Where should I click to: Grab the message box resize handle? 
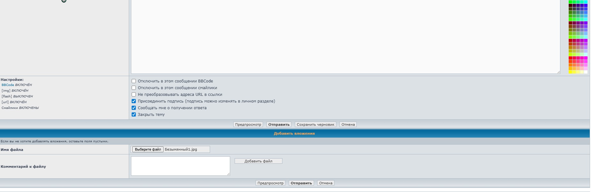coord(558,72)
